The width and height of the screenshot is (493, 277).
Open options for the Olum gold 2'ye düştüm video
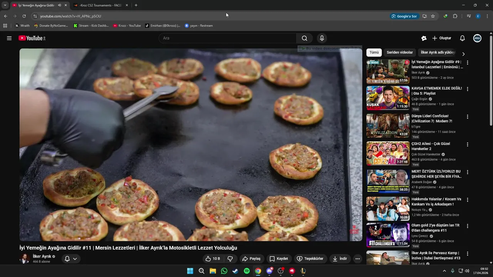(468, 226)
